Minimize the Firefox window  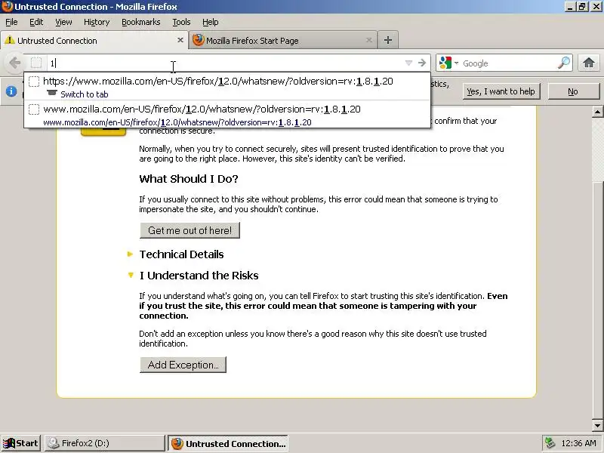(x=571, y=7)
